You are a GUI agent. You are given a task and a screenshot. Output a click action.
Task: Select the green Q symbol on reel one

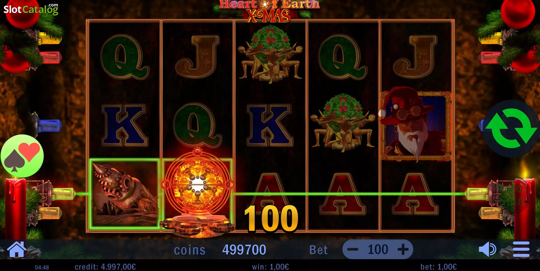point(124,57)
